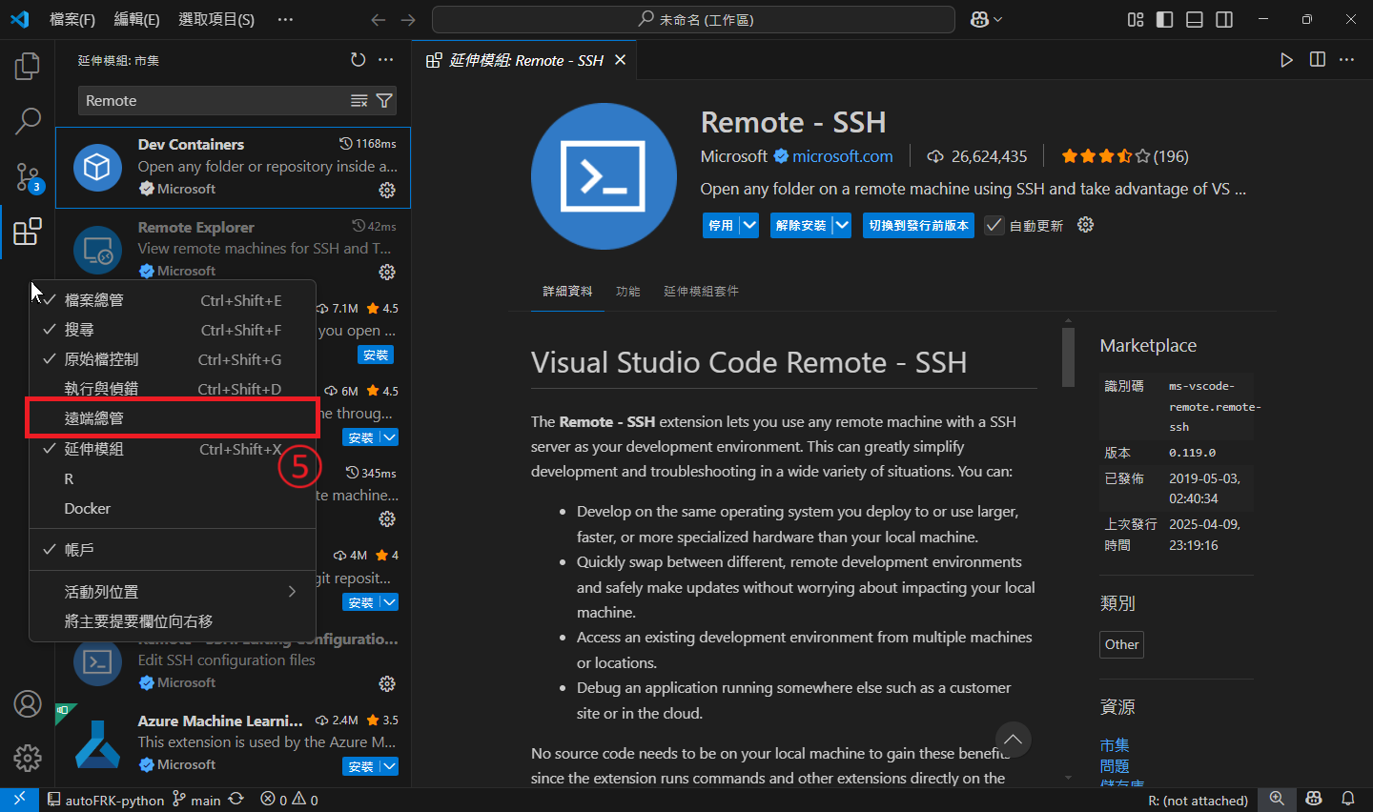1373x812 pixels.
Task: Open the 編輯(E) menu
Action: point(137,20)
